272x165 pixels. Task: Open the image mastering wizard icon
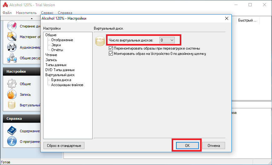[12, 36]
